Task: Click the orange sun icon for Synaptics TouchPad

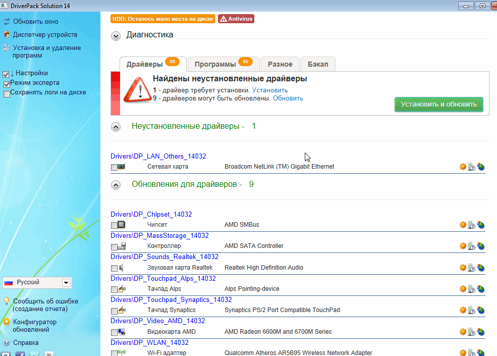Action: coord(463,310)
